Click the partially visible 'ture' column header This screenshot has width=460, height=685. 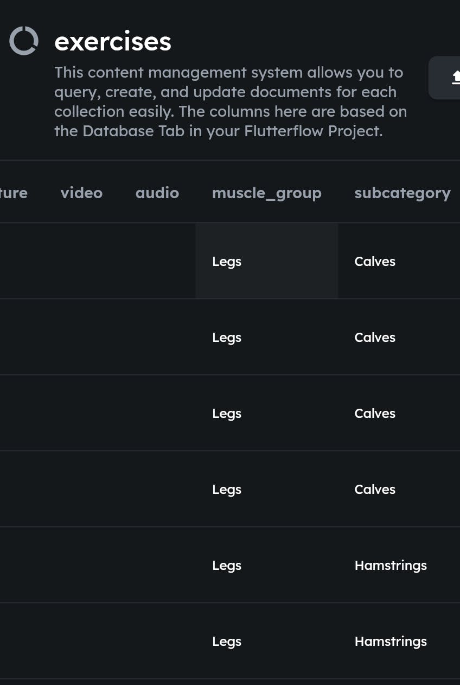(13, 193)
